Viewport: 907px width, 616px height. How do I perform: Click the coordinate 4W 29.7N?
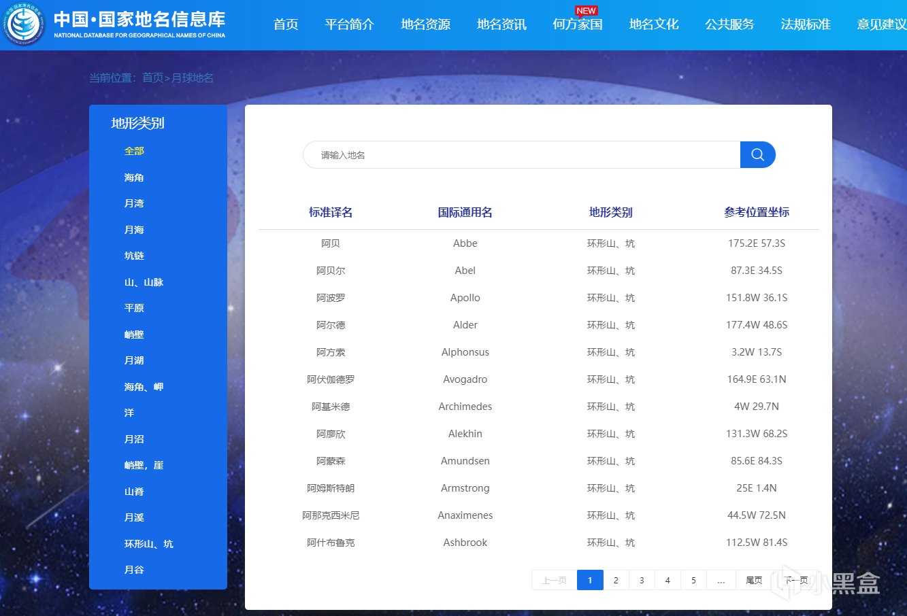(757, 407)
